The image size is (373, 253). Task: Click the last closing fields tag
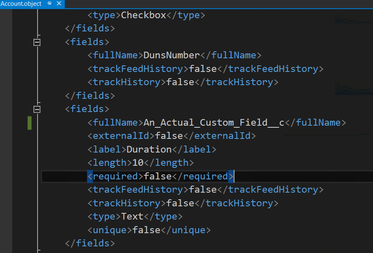(90, 243)
